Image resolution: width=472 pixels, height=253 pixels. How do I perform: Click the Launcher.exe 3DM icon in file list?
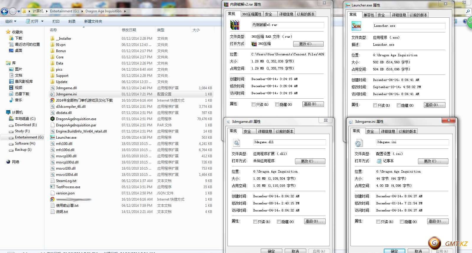click(x=53, y=138)
